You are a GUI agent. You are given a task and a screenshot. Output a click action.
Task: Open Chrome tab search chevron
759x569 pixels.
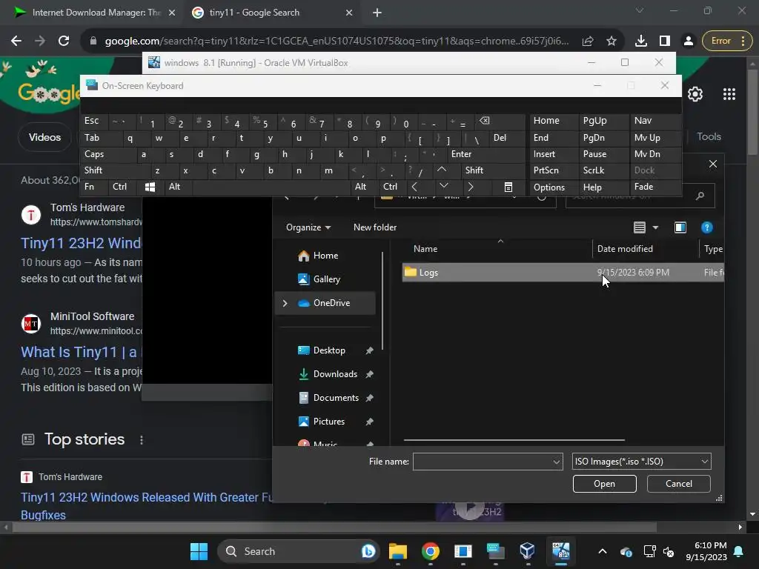click(x=640, y=10)
